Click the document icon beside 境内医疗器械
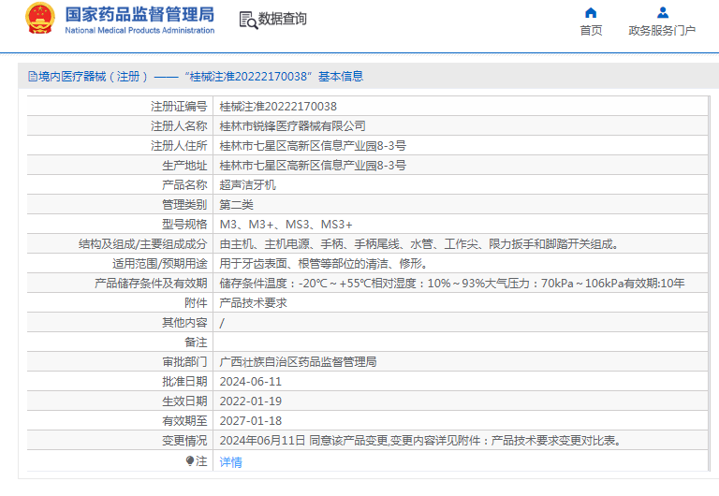 33,77
